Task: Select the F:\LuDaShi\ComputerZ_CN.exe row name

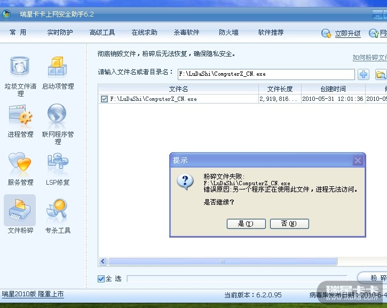Action: [153, 99]
